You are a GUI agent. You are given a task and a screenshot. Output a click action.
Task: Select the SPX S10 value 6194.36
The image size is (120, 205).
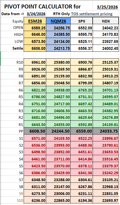click(x=82, y=200)
